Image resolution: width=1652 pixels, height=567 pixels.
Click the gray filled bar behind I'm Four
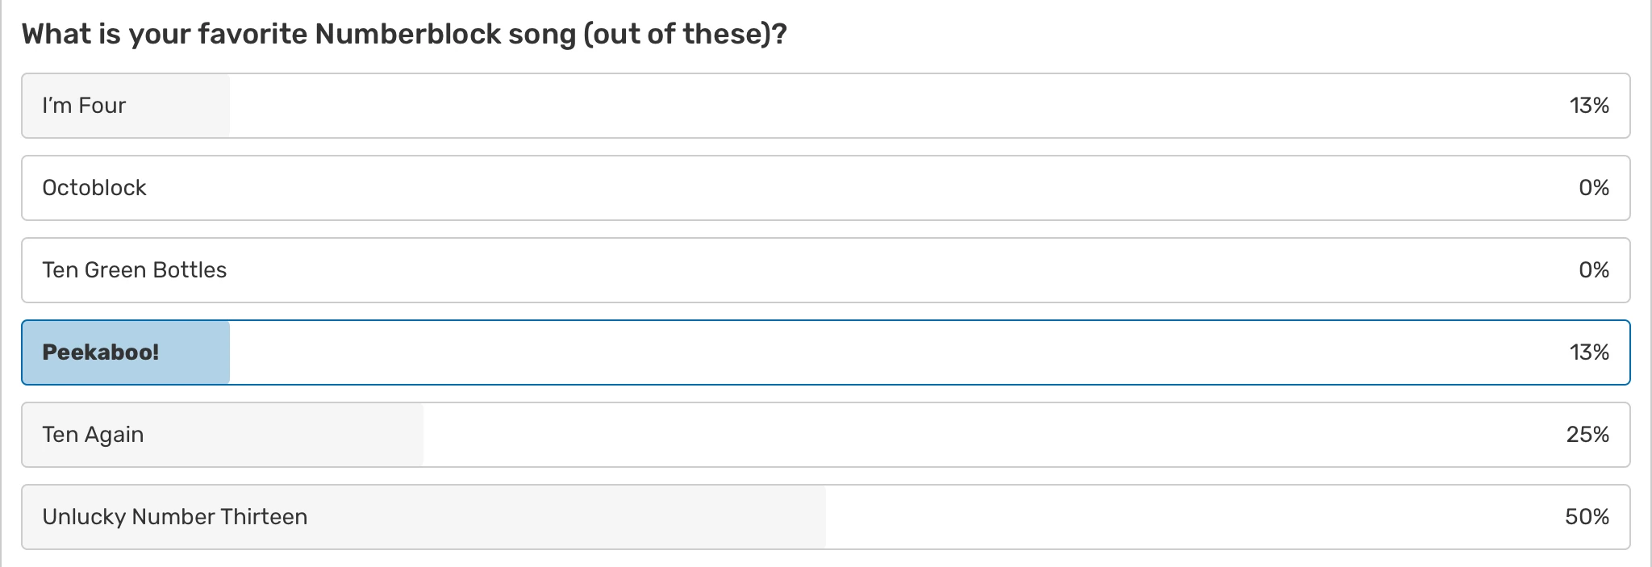click(x=186, y=106)
